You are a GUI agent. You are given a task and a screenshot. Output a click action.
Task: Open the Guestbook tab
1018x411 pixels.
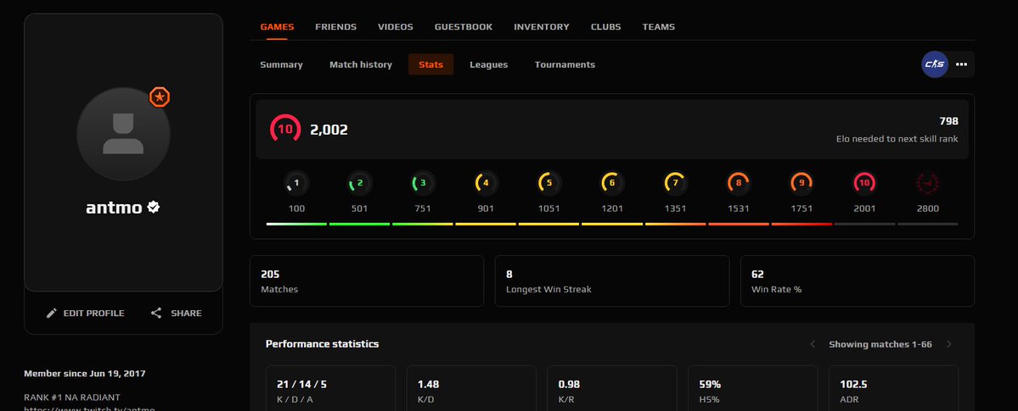tap(464, 27)
